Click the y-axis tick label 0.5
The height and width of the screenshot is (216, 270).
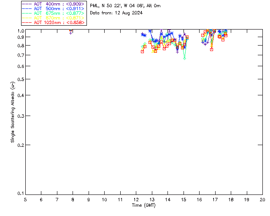click(x=21, y=79)
